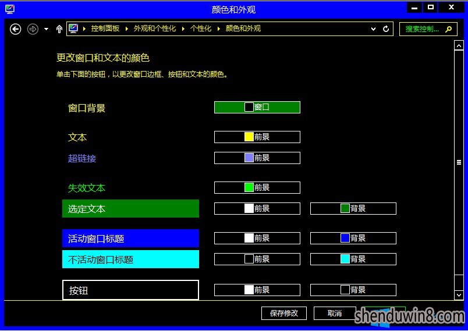The width and height of the screenshot is (468, 331).
Task: Change the 文本 foreground color
Action: tap(257, 137)
